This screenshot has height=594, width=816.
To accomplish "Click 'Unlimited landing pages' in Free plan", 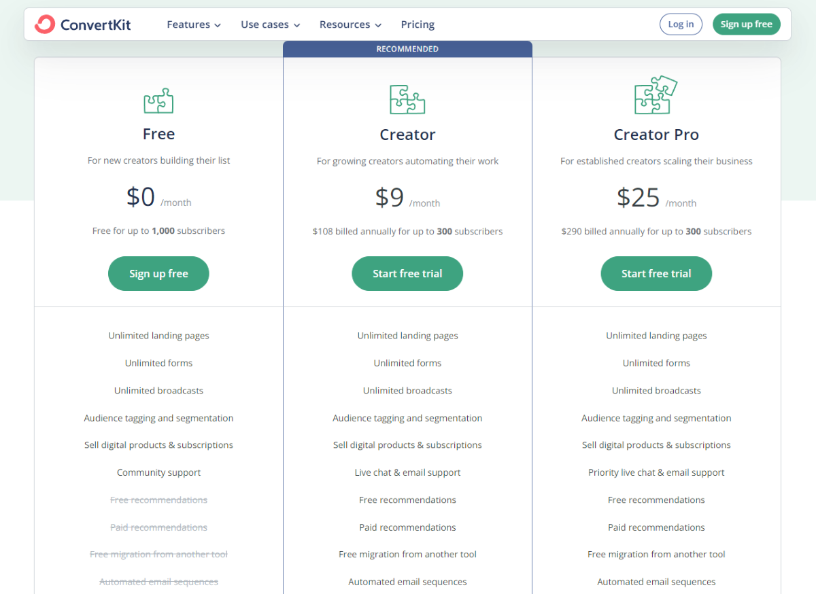I will click(158, 336).
